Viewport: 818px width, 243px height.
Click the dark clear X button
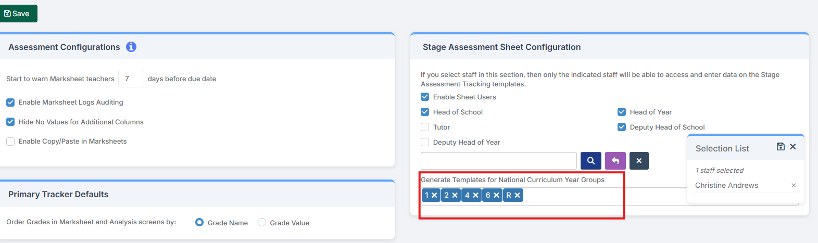pos(639,161)
